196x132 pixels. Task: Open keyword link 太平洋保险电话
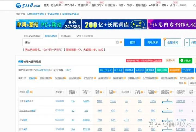click(26, 101)
